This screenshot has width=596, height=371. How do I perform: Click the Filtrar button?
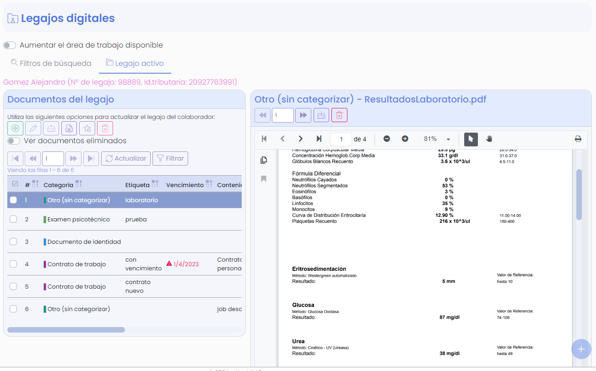pos(170,158)
